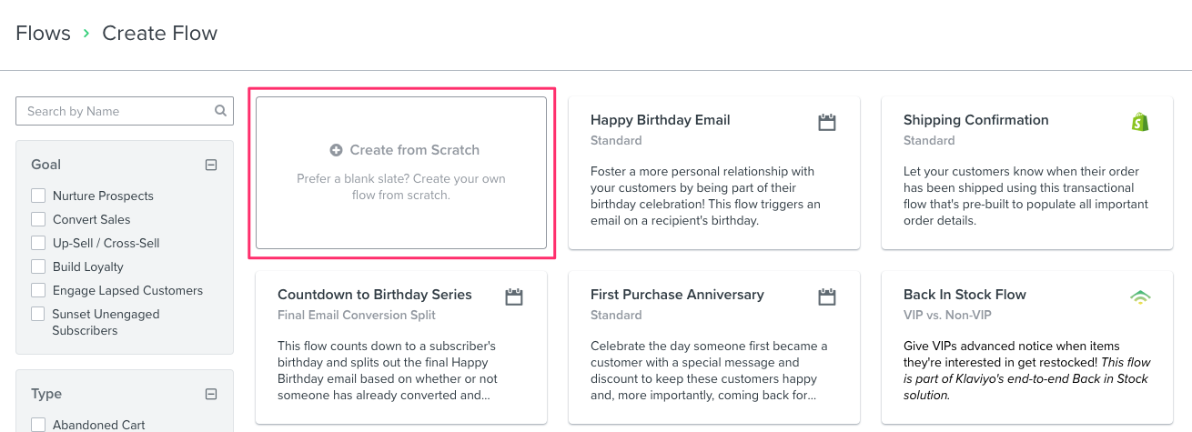Check the Abandoned Cart type filter
Screen dimensions: 1192x432
(38, 424)
